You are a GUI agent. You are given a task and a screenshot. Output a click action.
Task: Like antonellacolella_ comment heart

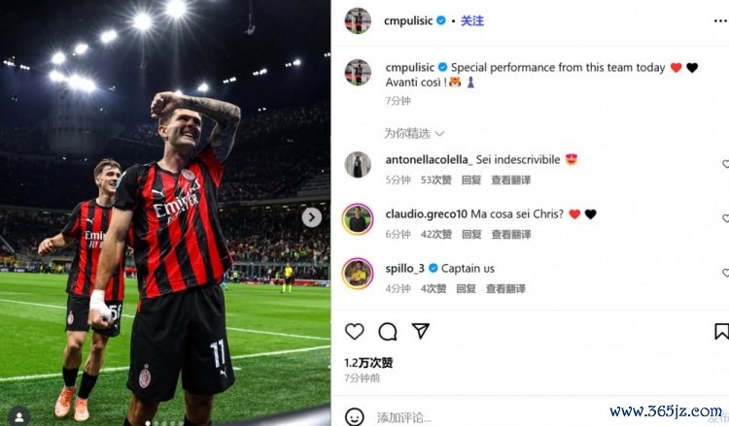coord(725,163)
